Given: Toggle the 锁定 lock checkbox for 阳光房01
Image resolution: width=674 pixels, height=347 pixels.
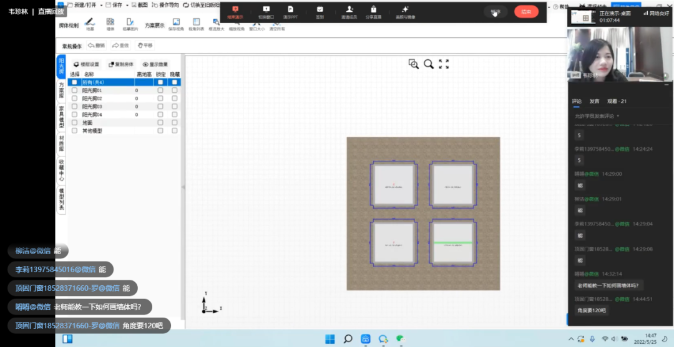Looking at the screenshot, I should (160, 90).
